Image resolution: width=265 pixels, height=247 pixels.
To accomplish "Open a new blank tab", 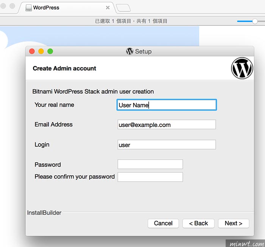I will point(123,8).
